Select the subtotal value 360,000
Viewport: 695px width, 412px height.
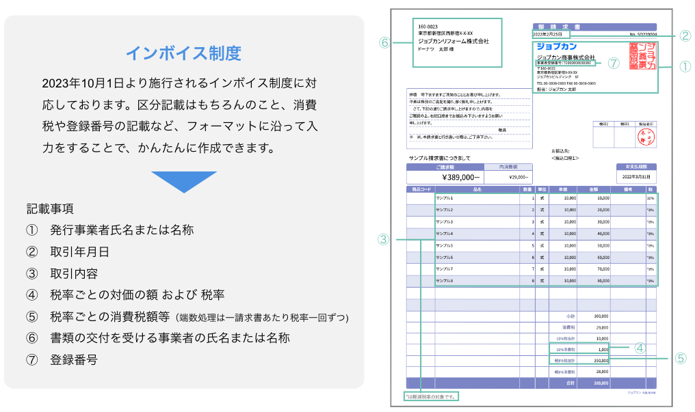tap(601, 316)
